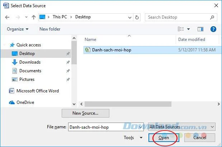Click the File name input field
222x147 pixels.
pos(106,127)
